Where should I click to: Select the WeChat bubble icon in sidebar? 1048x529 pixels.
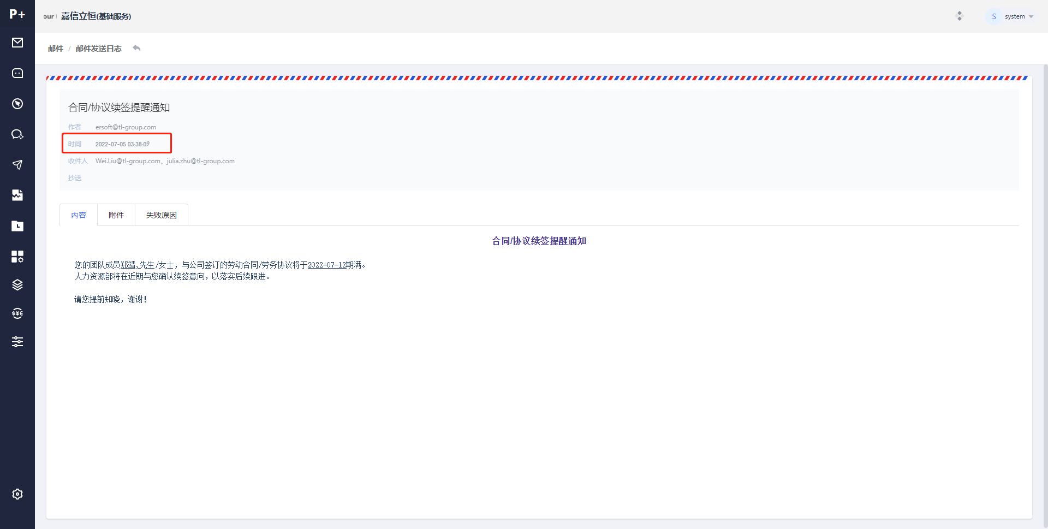[x=17, y=134]
